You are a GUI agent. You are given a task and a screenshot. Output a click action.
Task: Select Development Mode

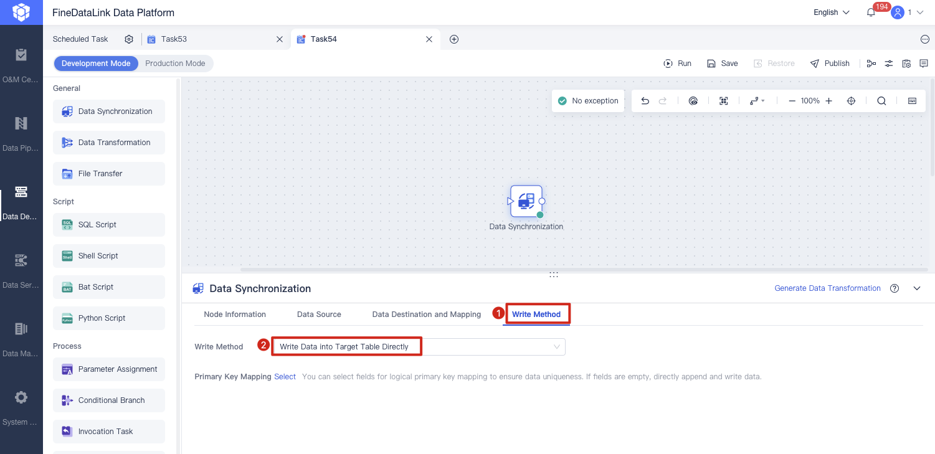pyautogui.click(x=96, y=64)
